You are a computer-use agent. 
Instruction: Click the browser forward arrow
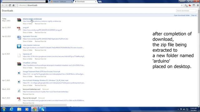pos(6,5)
